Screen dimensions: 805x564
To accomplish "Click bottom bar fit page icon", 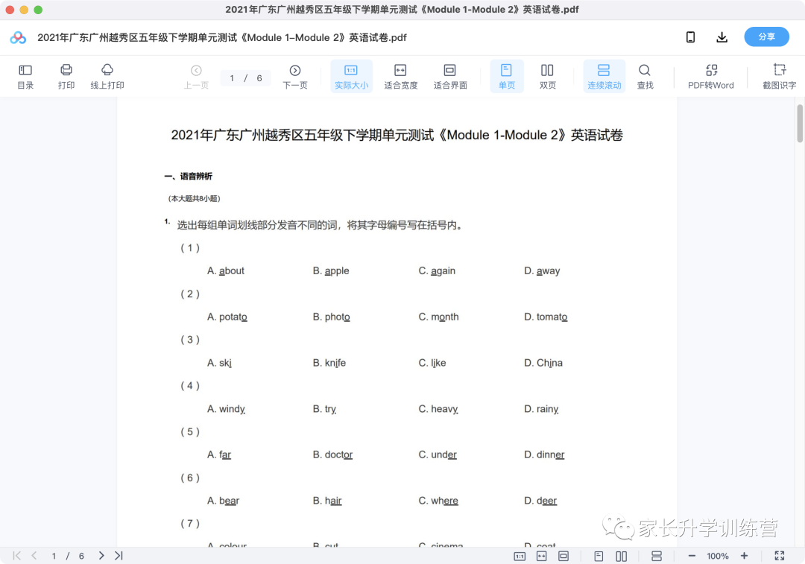I will [x=563, y=557].
